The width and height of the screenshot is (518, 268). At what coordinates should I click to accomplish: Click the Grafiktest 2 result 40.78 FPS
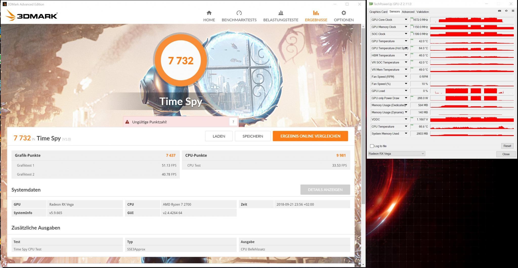(x=169, y=174)
